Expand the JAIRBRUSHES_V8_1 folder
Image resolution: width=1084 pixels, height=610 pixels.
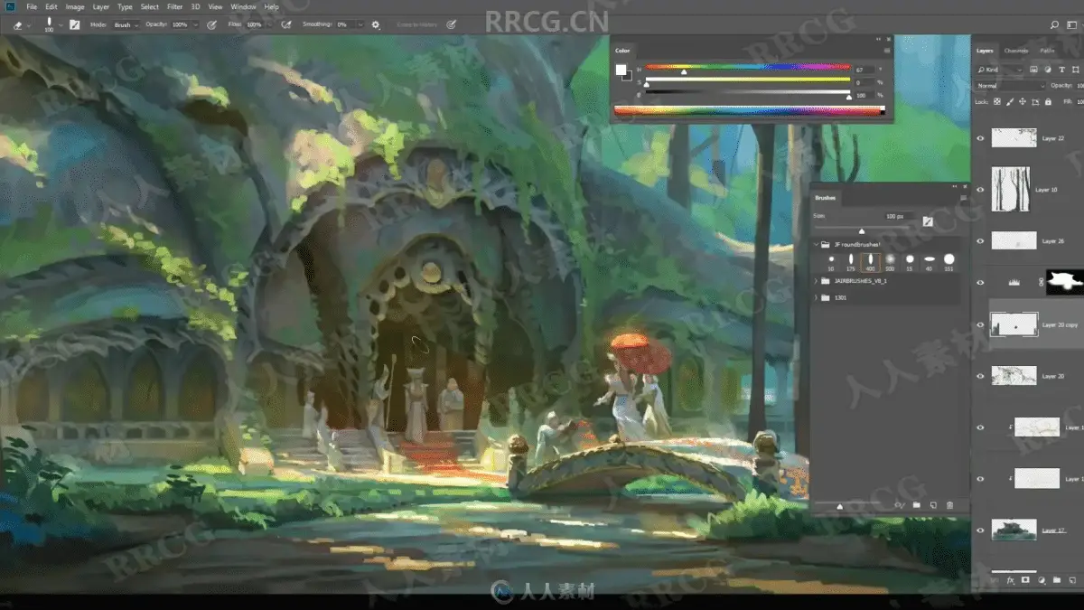click(x=816, y=281)
